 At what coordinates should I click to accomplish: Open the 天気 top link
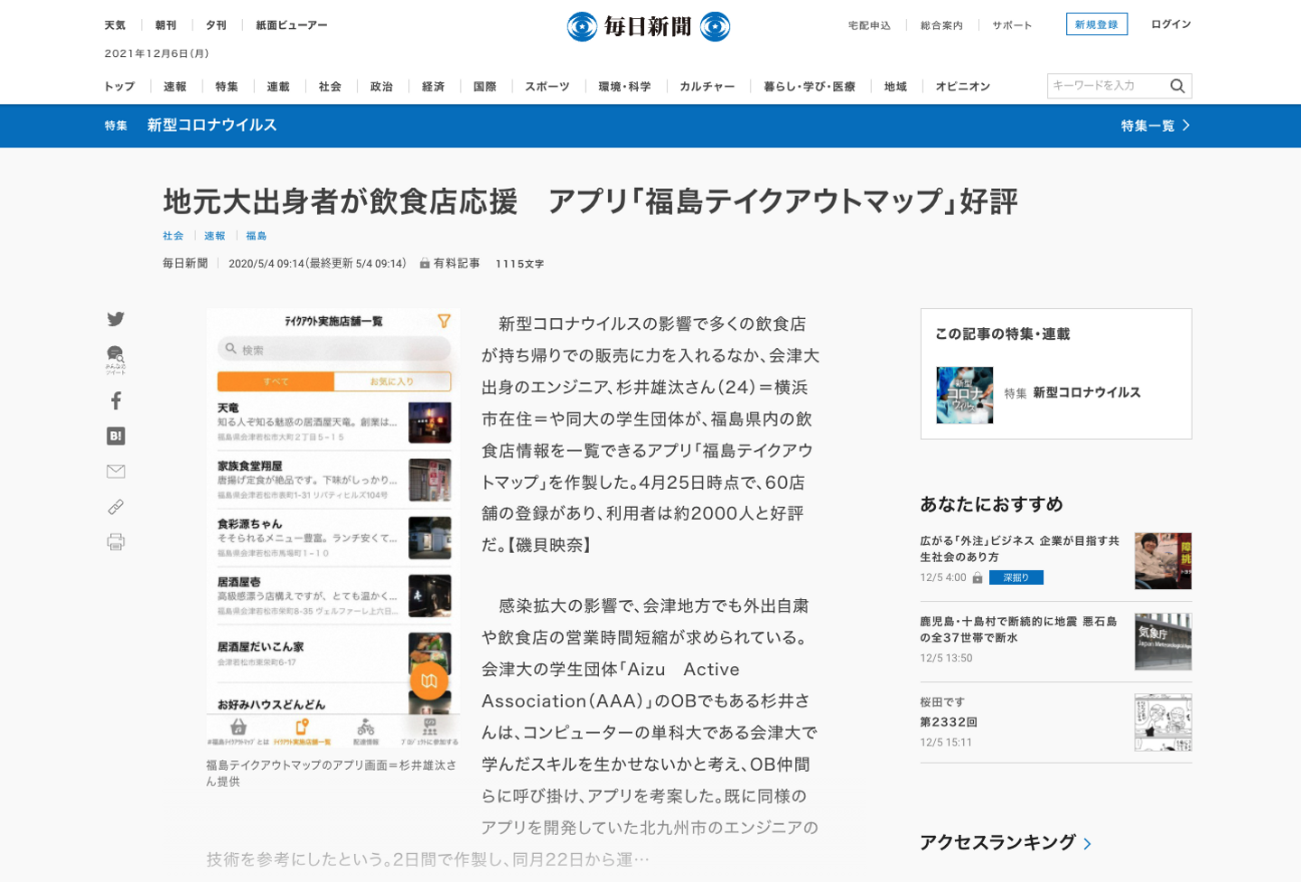(115, 25)
